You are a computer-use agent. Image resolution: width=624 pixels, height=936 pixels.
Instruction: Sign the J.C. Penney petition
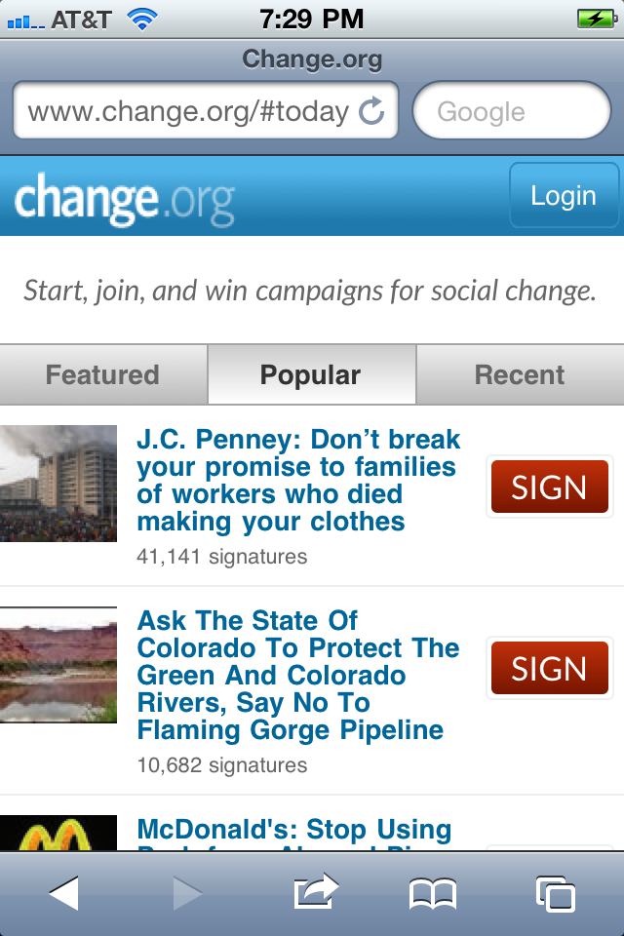pyautogui.click(x=549, y=487)
